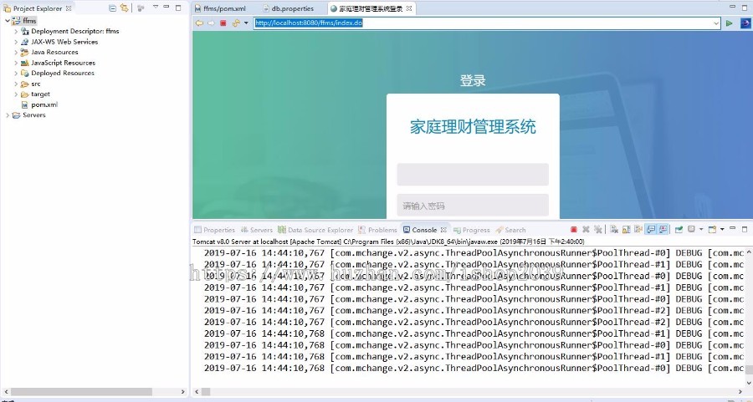The width and height of the screenshot is (753, 402).
Task: Click Console horizontal scrollbar thumb
Action: point(206,392)
